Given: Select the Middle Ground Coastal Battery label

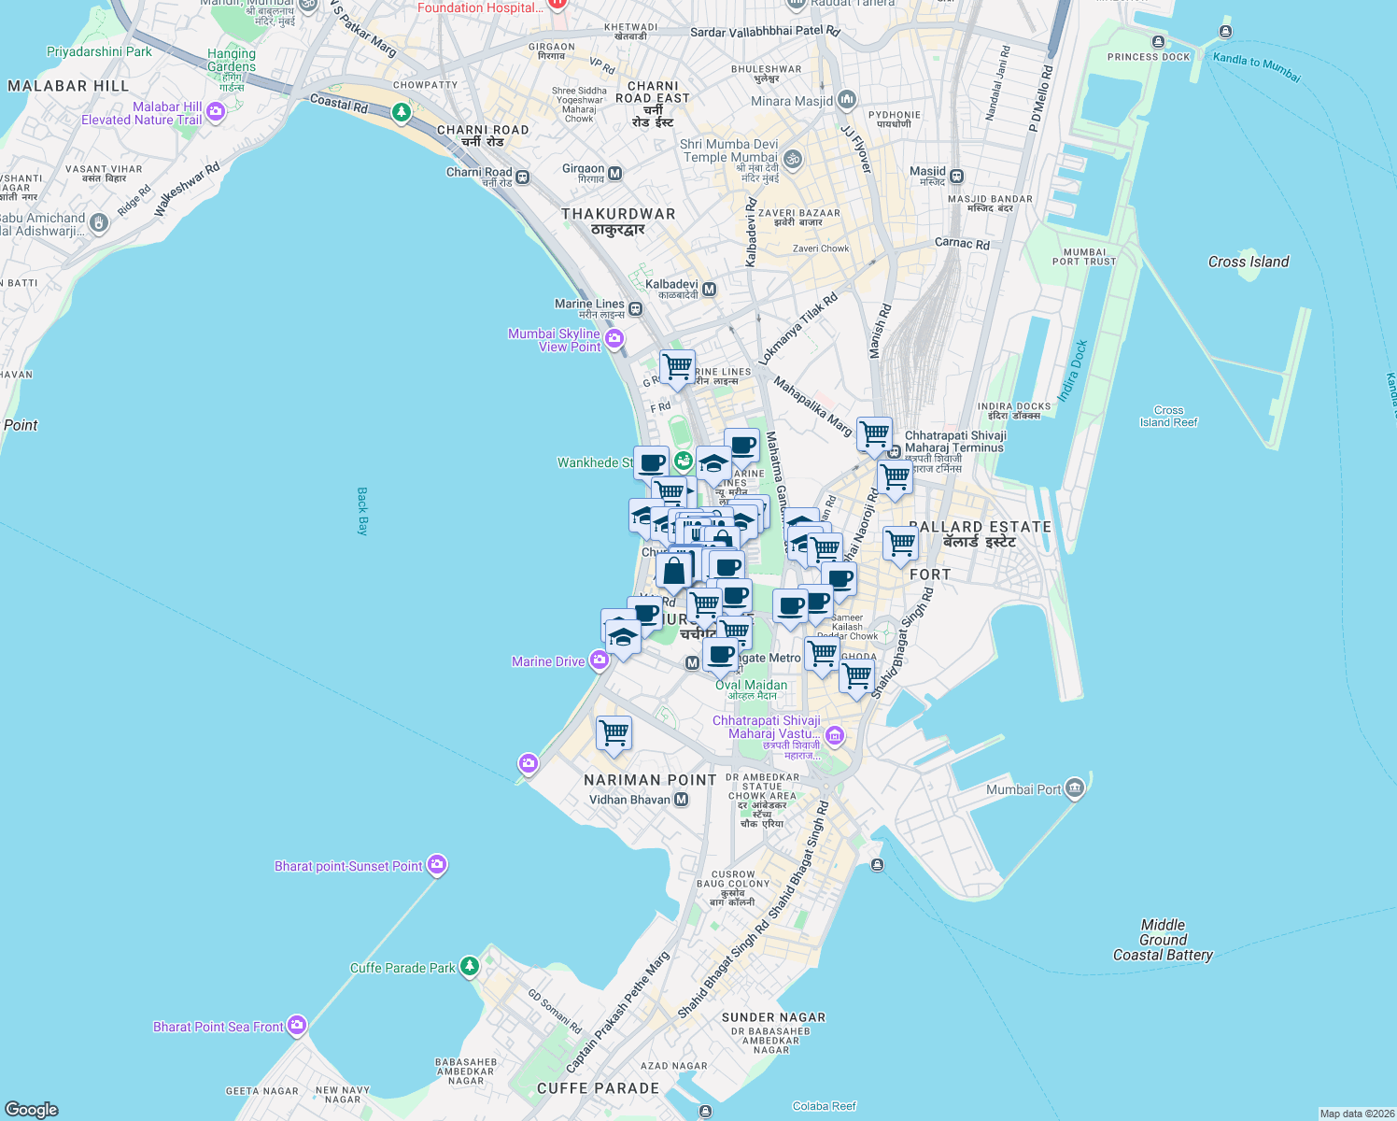Looking at the screenshot, I should tap(1163, 940).
